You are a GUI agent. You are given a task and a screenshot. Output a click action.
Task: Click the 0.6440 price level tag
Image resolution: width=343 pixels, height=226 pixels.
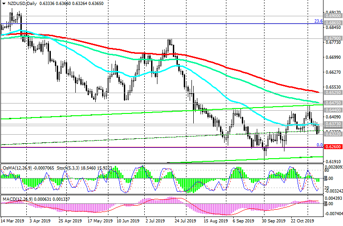coord(333,110)
